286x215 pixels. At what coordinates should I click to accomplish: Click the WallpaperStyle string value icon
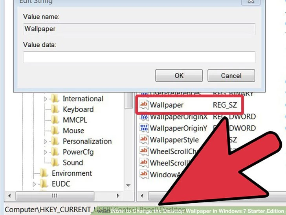[144, 140]
